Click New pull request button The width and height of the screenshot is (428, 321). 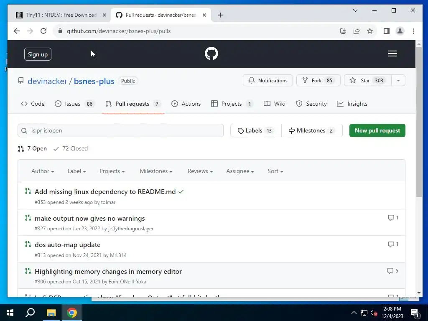(377, 130)
